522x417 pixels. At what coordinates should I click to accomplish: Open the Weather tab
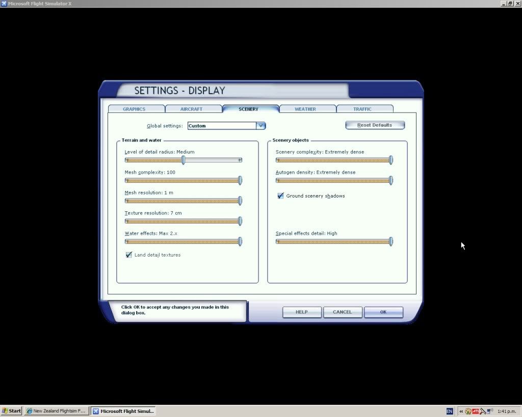click(305, 109)
